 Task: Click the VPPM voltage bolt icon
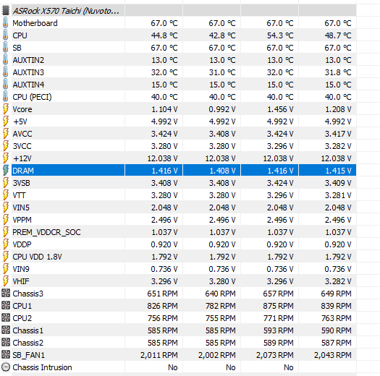[x=6, y=220]
